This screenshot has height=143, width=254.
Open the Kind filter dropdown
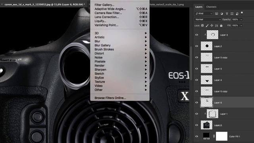(204, 14)
